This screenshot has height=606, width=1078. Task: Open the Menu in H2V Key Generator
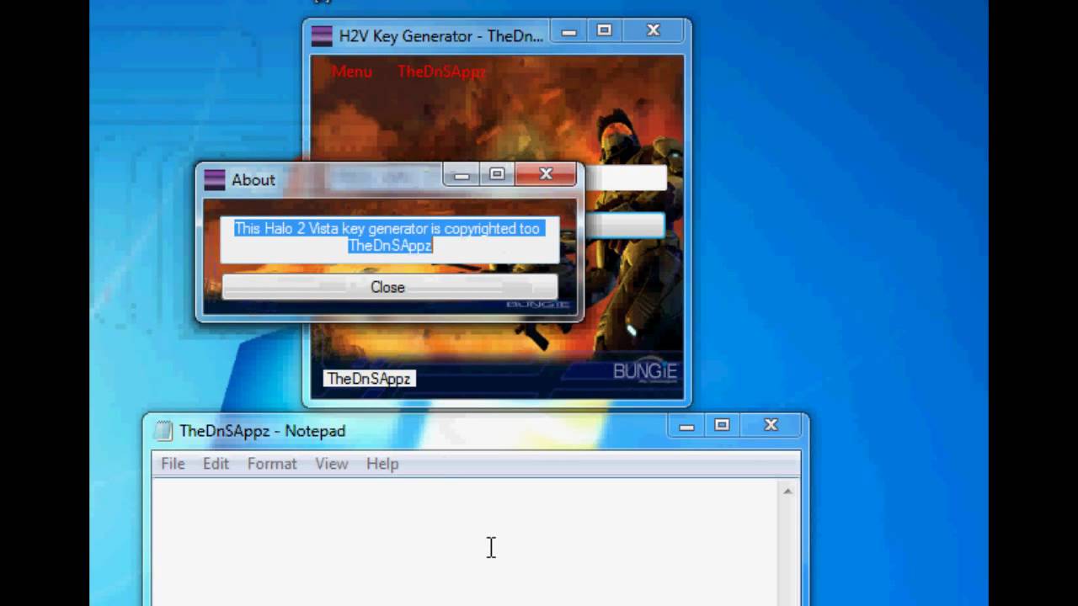point(351,72)
